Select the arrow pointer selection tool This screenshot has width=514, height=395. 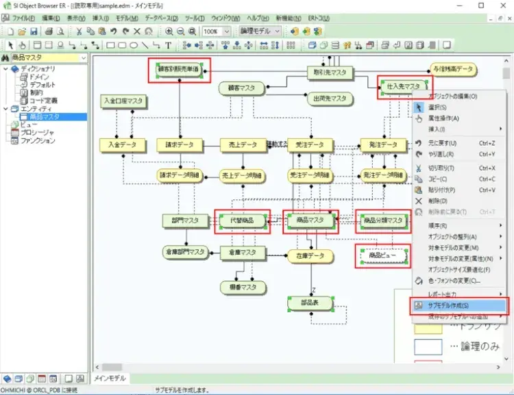(x=10, y=46)
